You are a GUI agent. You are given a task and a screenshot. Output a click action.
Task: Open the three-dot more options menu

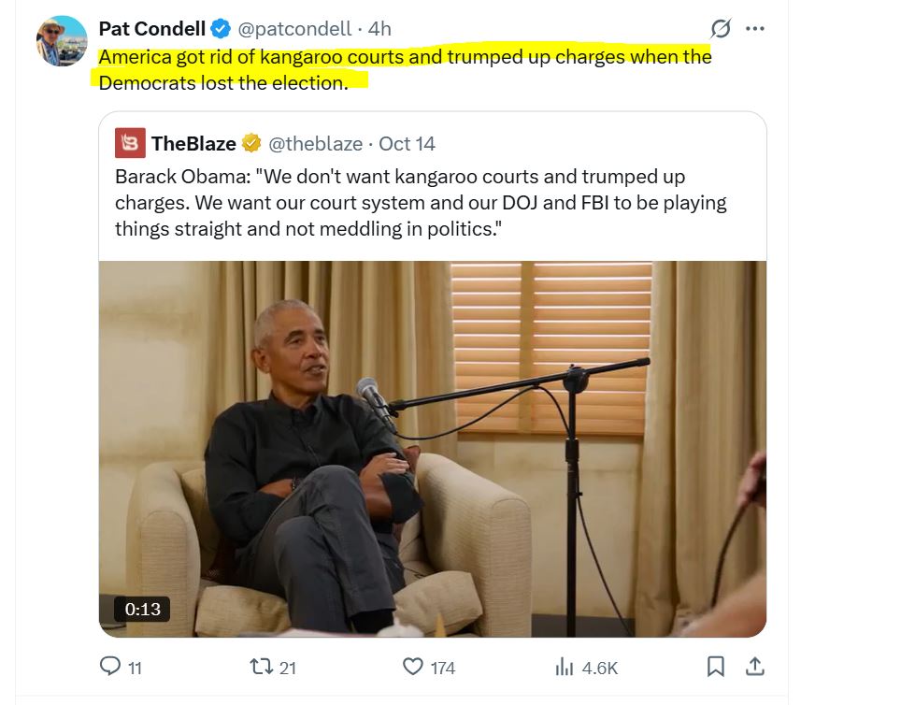click(x=754, y=29)
